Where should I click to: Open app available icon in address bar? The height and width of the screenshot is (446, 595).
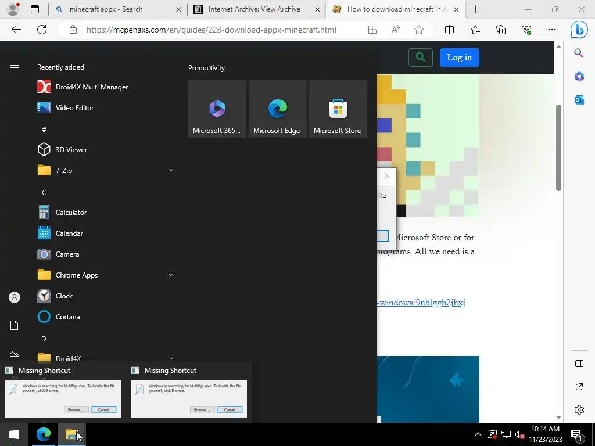tap(372, 30)
